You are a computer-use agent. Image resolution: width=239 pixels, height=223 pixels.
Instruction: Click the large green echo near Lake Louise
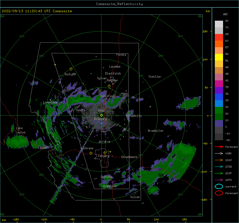[x=17, y=142]
